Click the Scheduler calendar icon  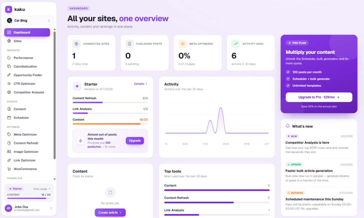pyautogui.click(x=9, y=118)
